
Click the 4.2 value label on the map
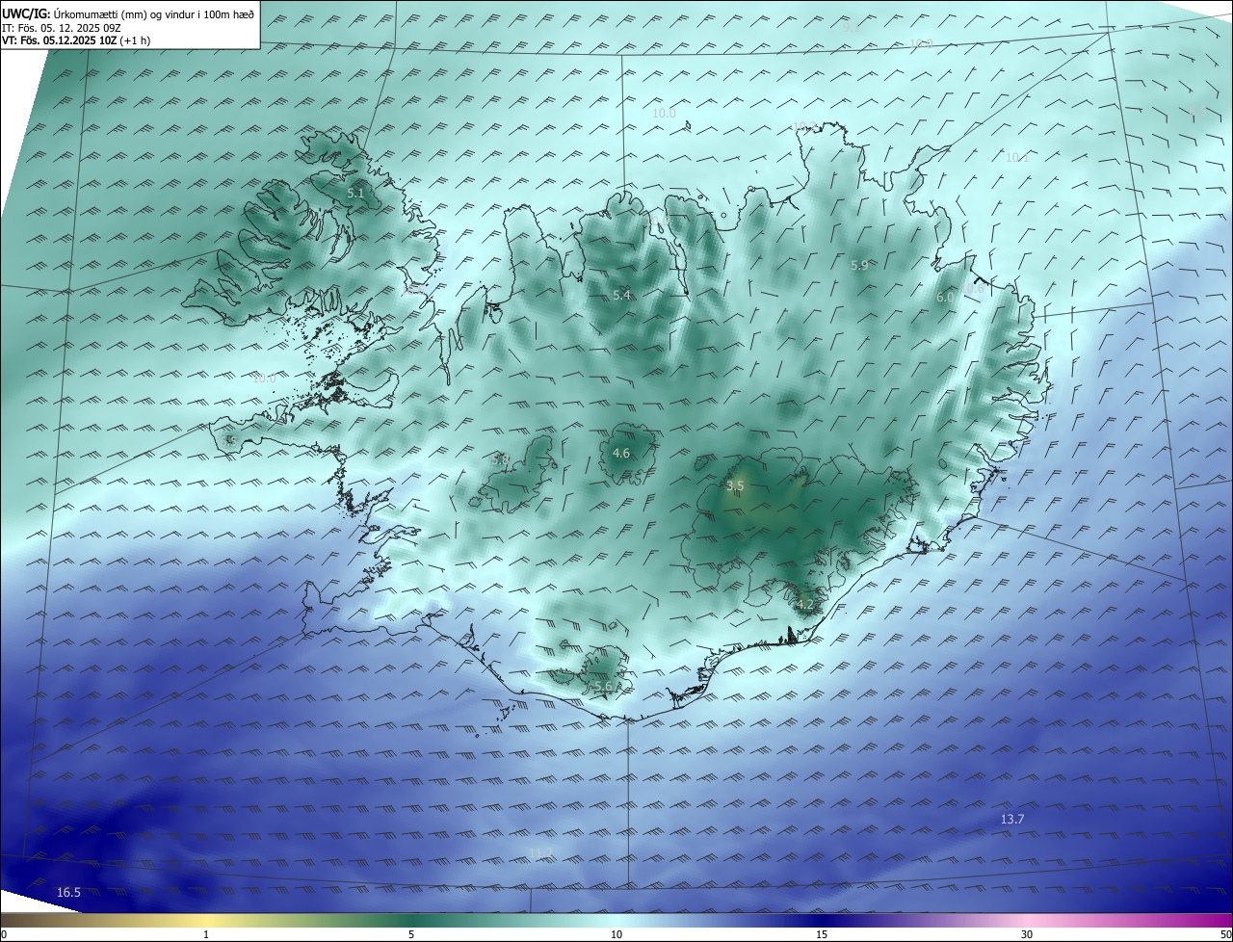(x=805, y=605)
